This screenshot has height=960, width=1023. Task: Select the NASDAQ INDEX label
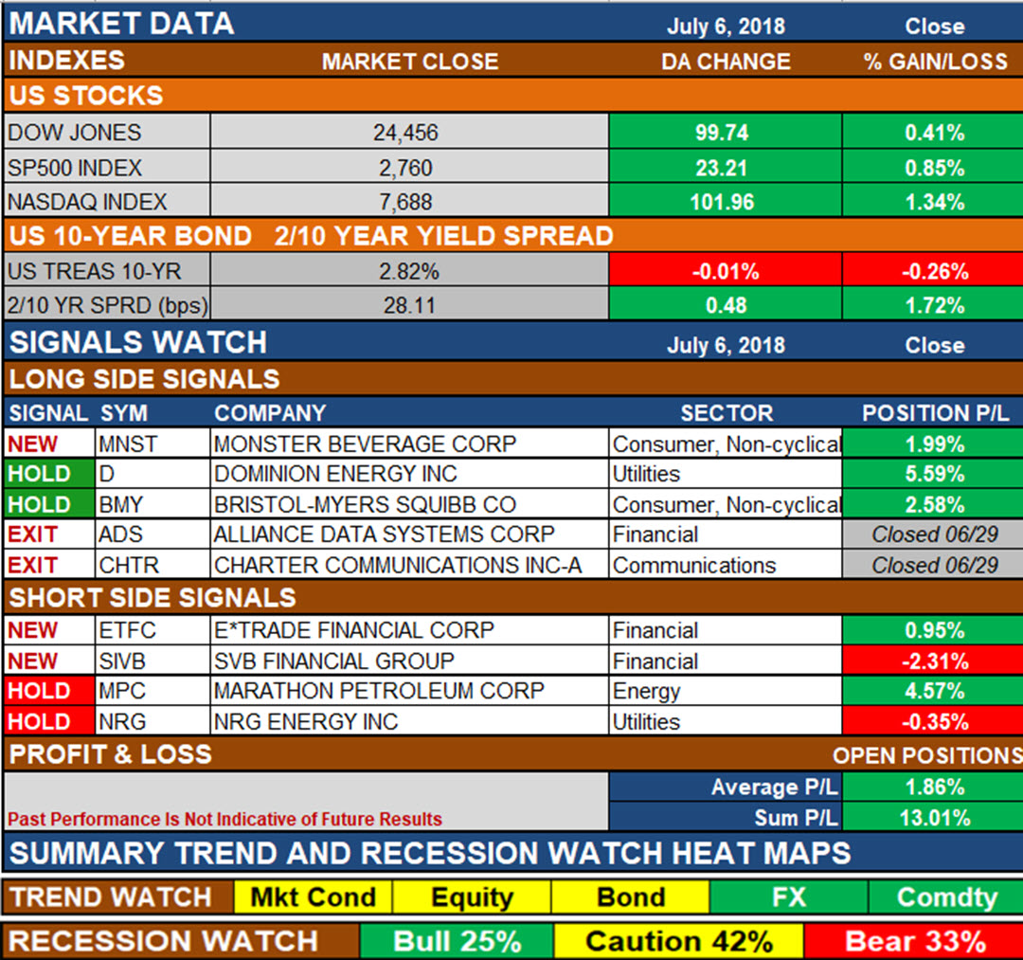(87, 202)
